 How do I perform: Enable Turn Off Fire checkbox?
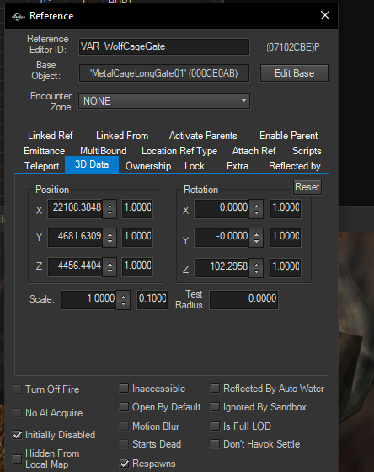click(x=18, y=389)
